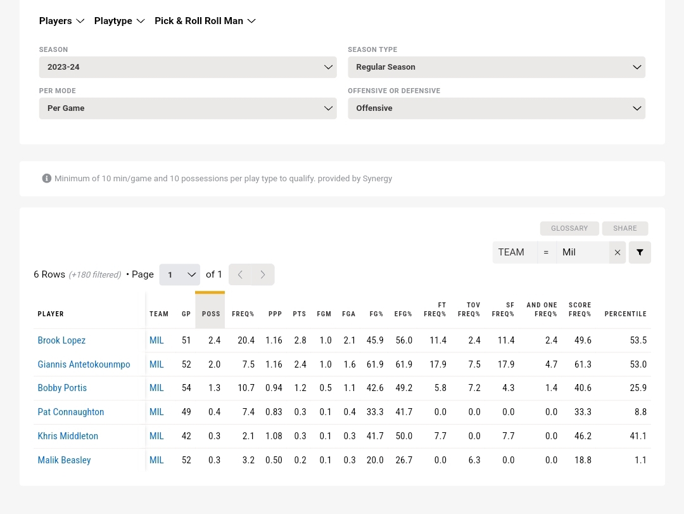Click the filter funnel icon
The width and height of the screenshot is (684, 514).
coord(640,252)
